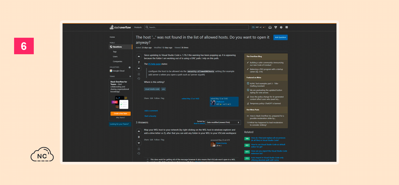Image resolution: width=399 pixels, height=185 pixels.
Task: Show activity history of Erwin Kurnia's answer
Action: pos(139,153)
